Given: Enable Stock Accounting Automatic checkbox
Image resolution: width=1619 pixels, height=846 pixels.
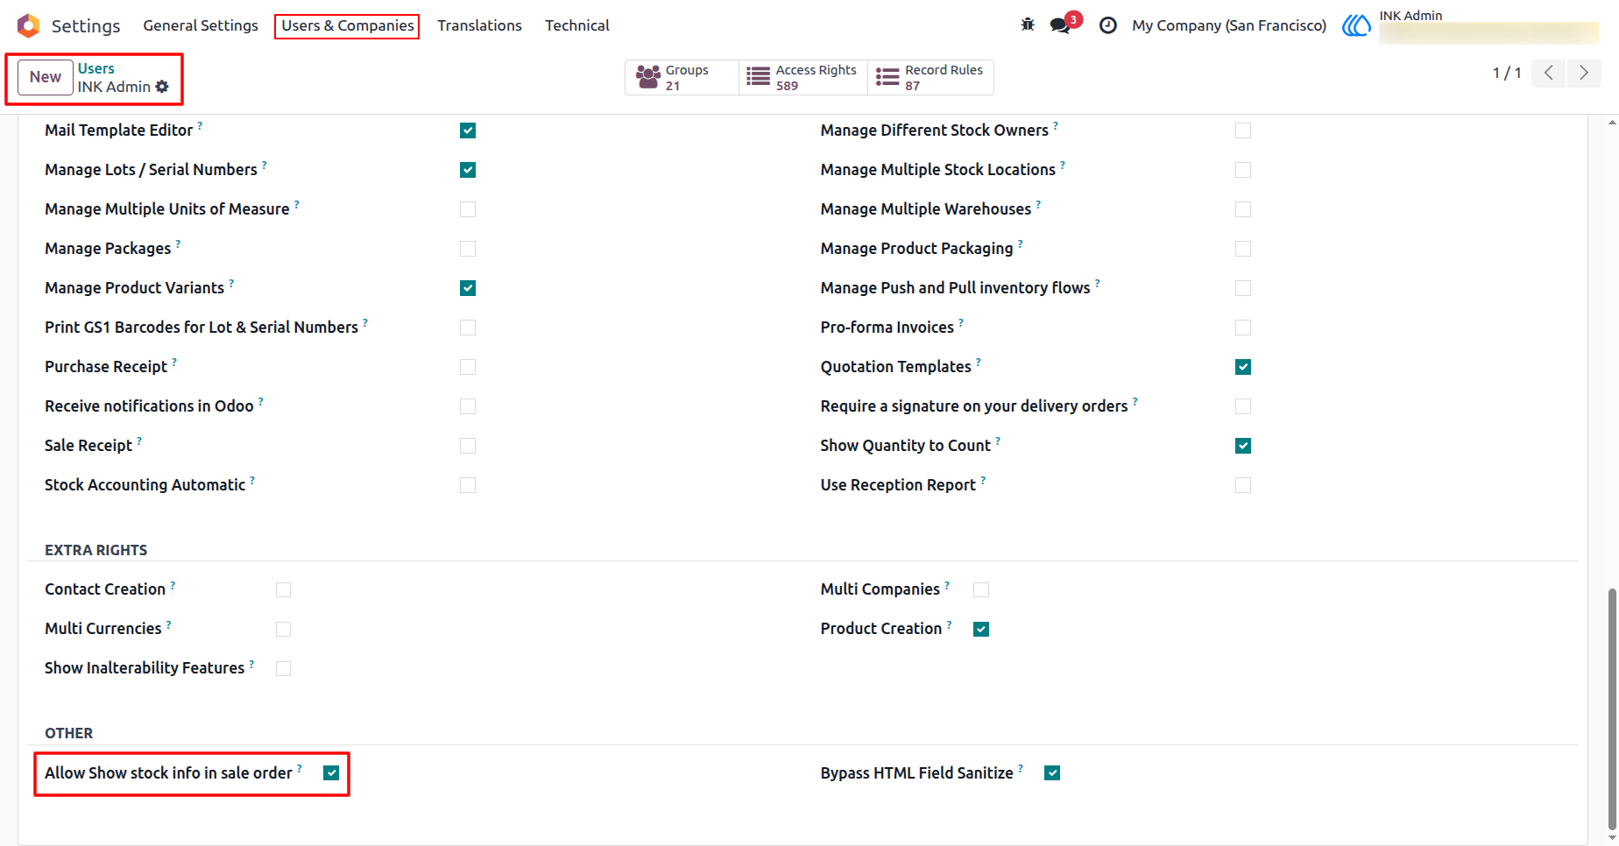Looking at the screenshot, I should point(468,485).
